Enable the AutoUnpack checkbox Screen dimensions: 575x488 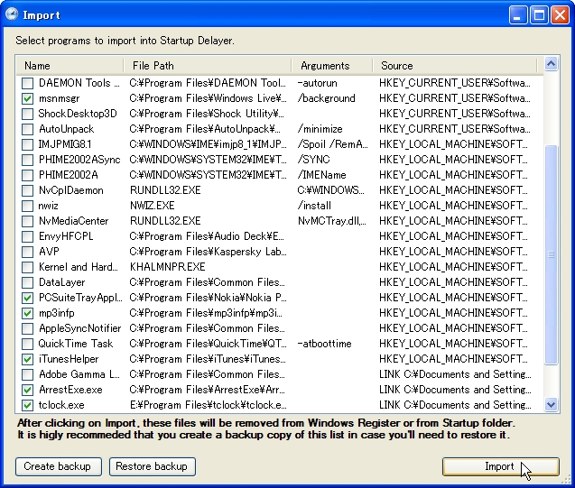(x=27, y=129)
